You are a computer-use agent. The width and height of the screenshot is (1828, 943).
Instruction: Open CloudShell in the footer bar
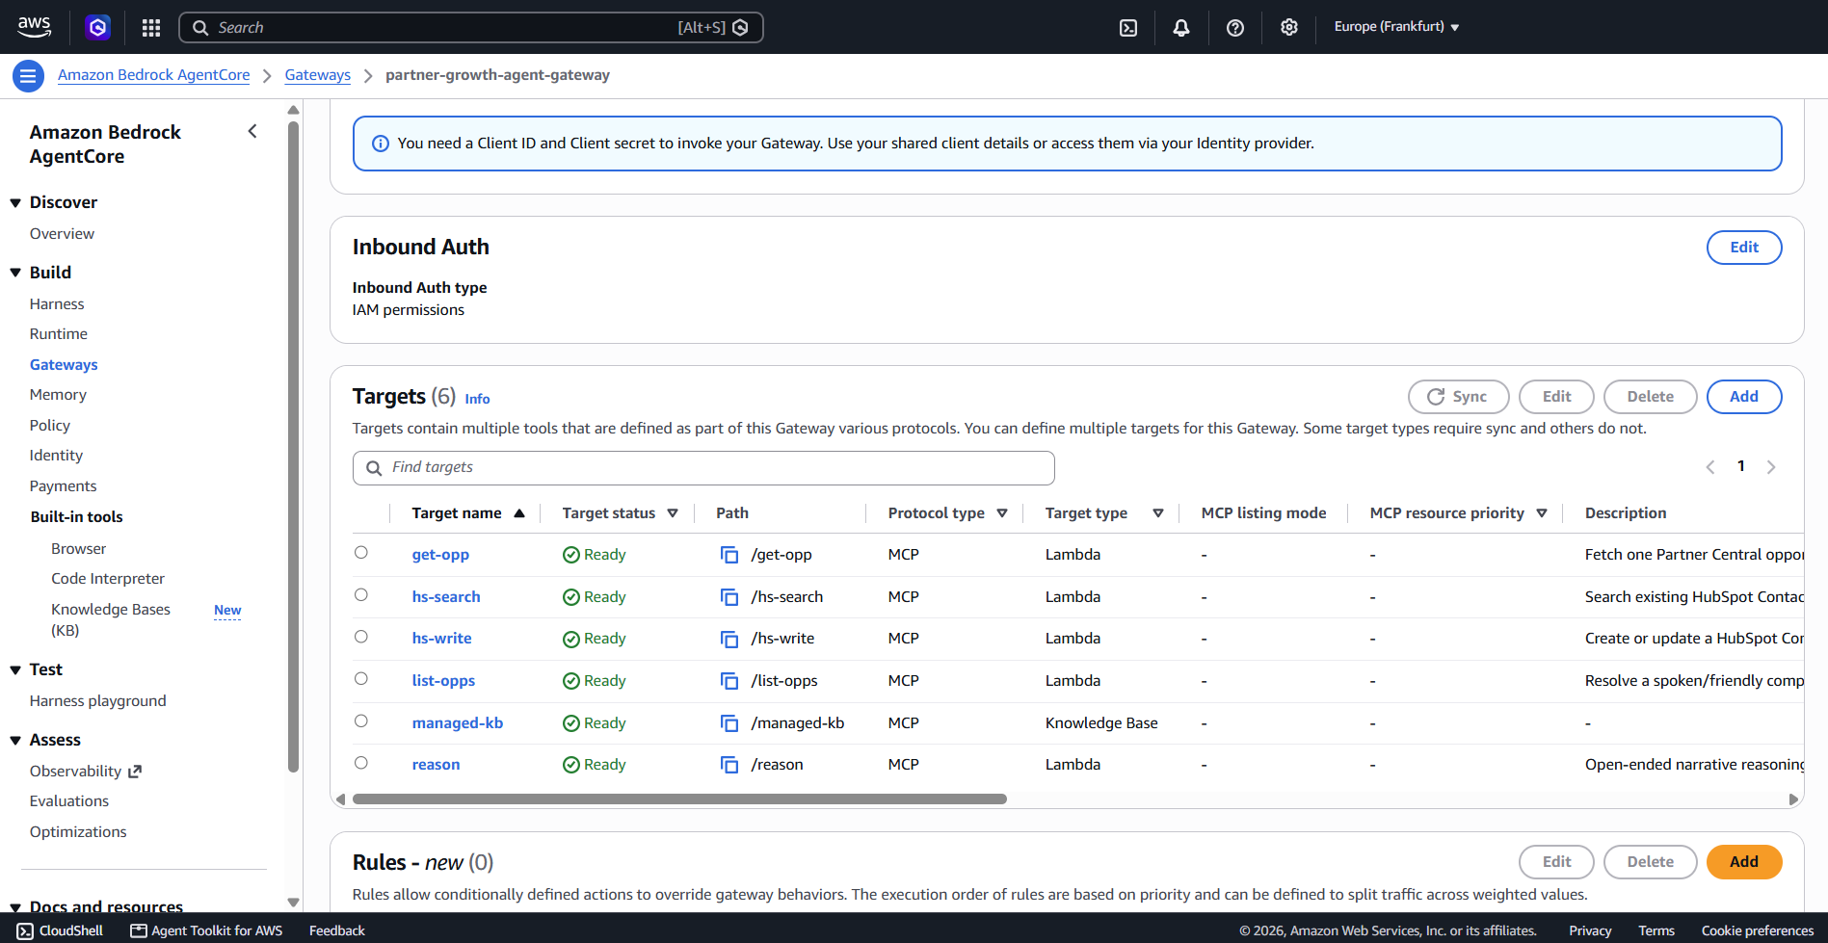pyautogui.click(x=60, y=930)
